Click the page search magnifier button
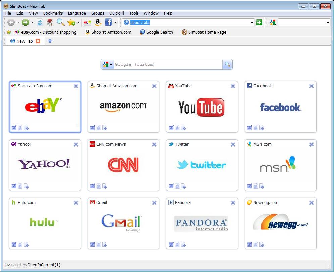334x272 pixels. (227, 64)
